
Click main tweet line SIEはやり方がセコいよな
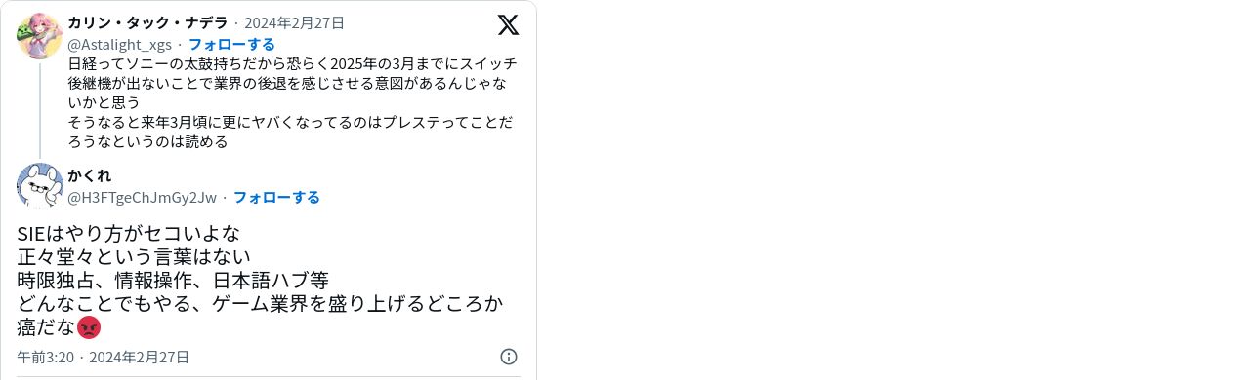click(x=128, y=234)
